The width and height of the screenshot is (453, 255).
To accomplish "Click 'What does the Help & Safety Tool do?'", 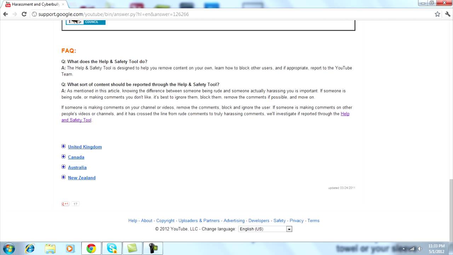I will point(107,62).
